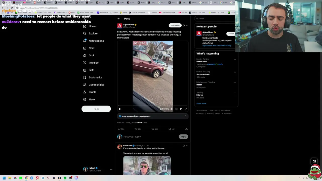Open Discord from the taskbar
322x181 pixels.
point(76,178)
